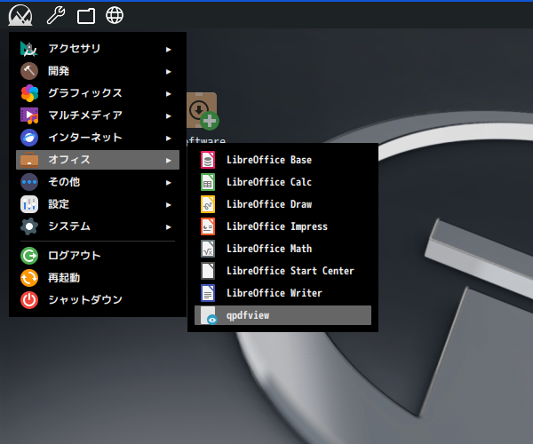This screenshot has height=444, width=533.
Task: Open the file manager folder icon in panel
Action: coord(85,15)
